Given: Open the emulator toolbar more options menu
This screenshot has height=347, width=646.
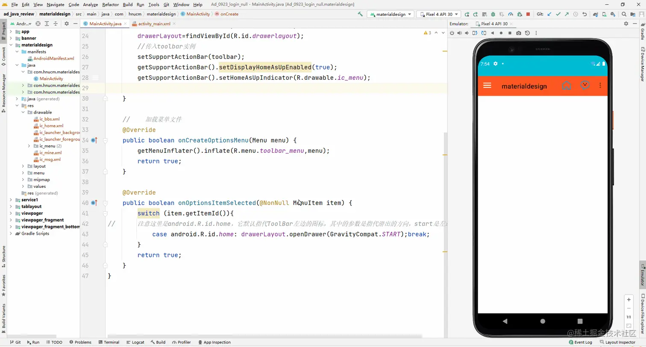Looking at the screenshot, I should pyautogui.click(x=536, y=33).
